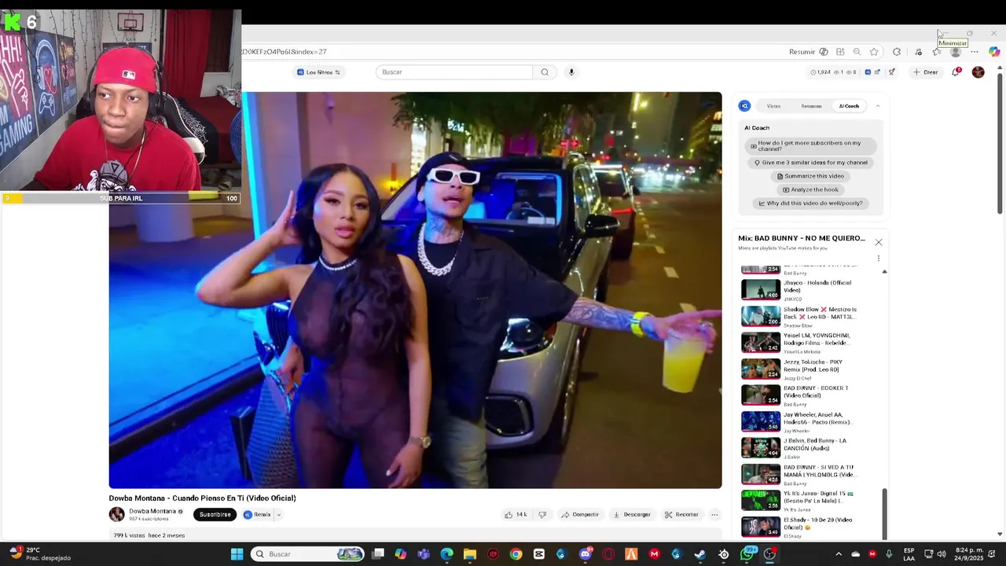Open WhatsApp from taskbar
1006x566 pixels.
pos(747,554)
